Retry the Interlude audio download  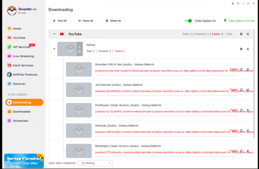tap(241, 130)
